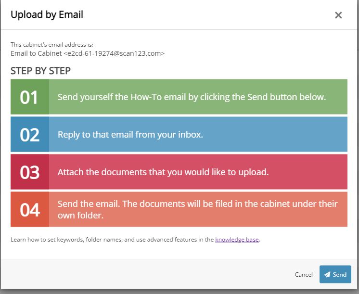Click the 'documents will be filed' step text
This screenshot has height=294, width=359.
pyautogui.click(x=197, y=204)
